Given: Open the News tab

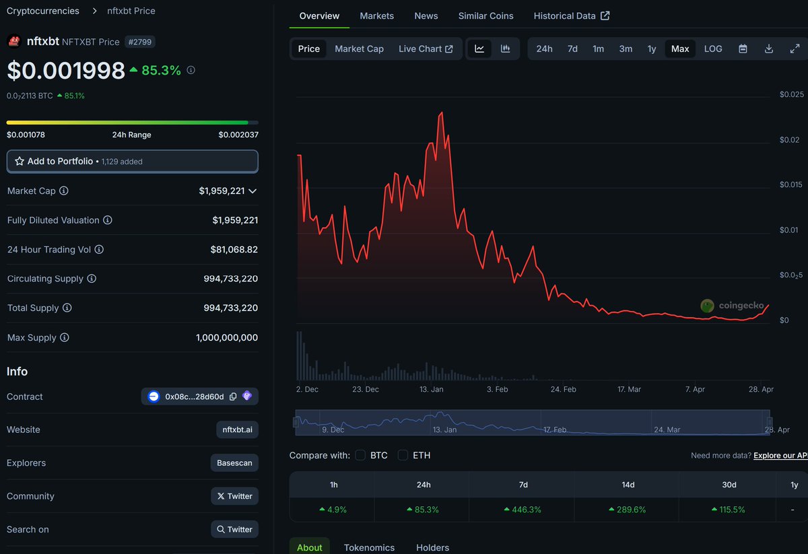Looking at the screenshot, I should coord(426,15).
